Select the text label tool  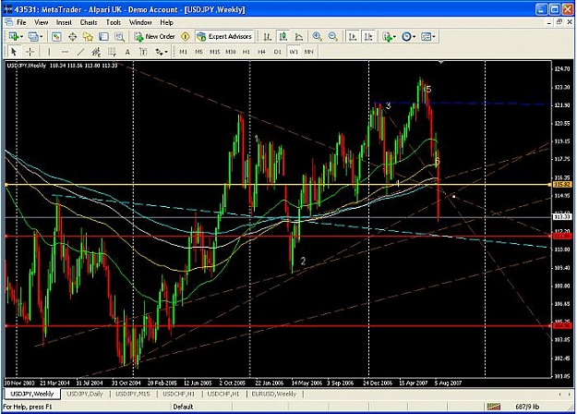[x=143, y=52]
